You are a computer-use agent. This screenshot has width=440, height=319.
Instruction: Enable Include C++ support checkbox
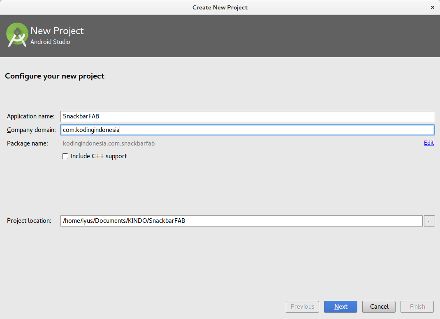tap(65, 156)
